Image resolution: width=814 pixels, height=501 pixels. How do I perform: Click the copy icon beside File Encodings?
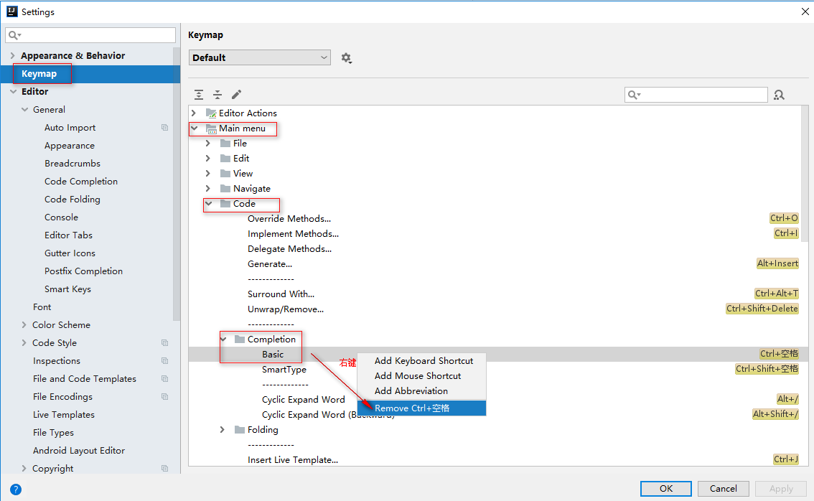(x=164, y=397)
